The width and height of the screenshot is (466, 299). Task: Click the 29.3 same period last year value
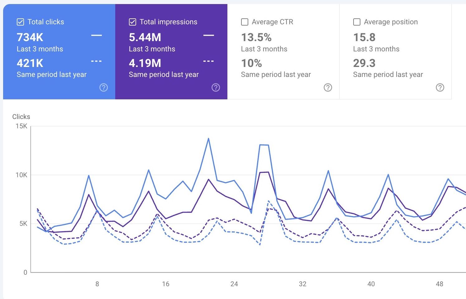364,63
